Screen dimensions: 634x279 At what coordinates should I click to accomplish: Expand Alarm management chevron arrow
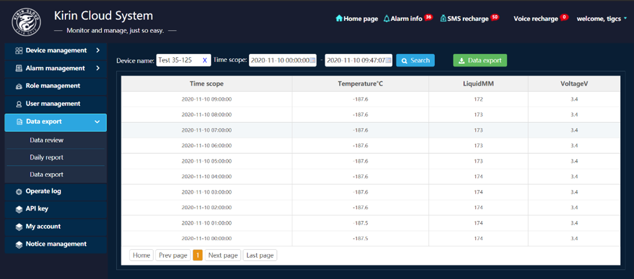[98, 68]
